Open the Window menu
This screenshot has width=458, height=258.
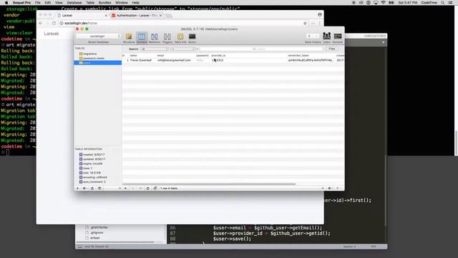(122, 3)
